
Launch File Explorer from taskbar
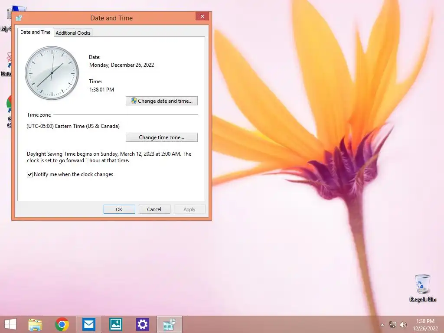coord(35,324)
